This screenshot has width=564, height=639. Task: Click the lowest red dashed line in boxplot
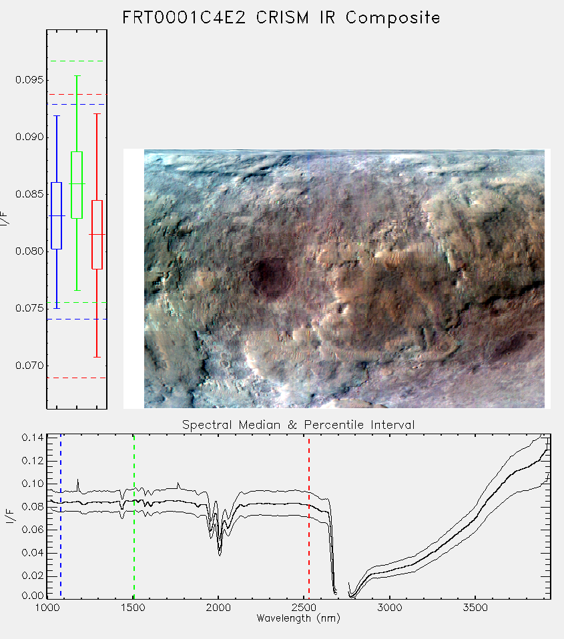click(77, 378)
